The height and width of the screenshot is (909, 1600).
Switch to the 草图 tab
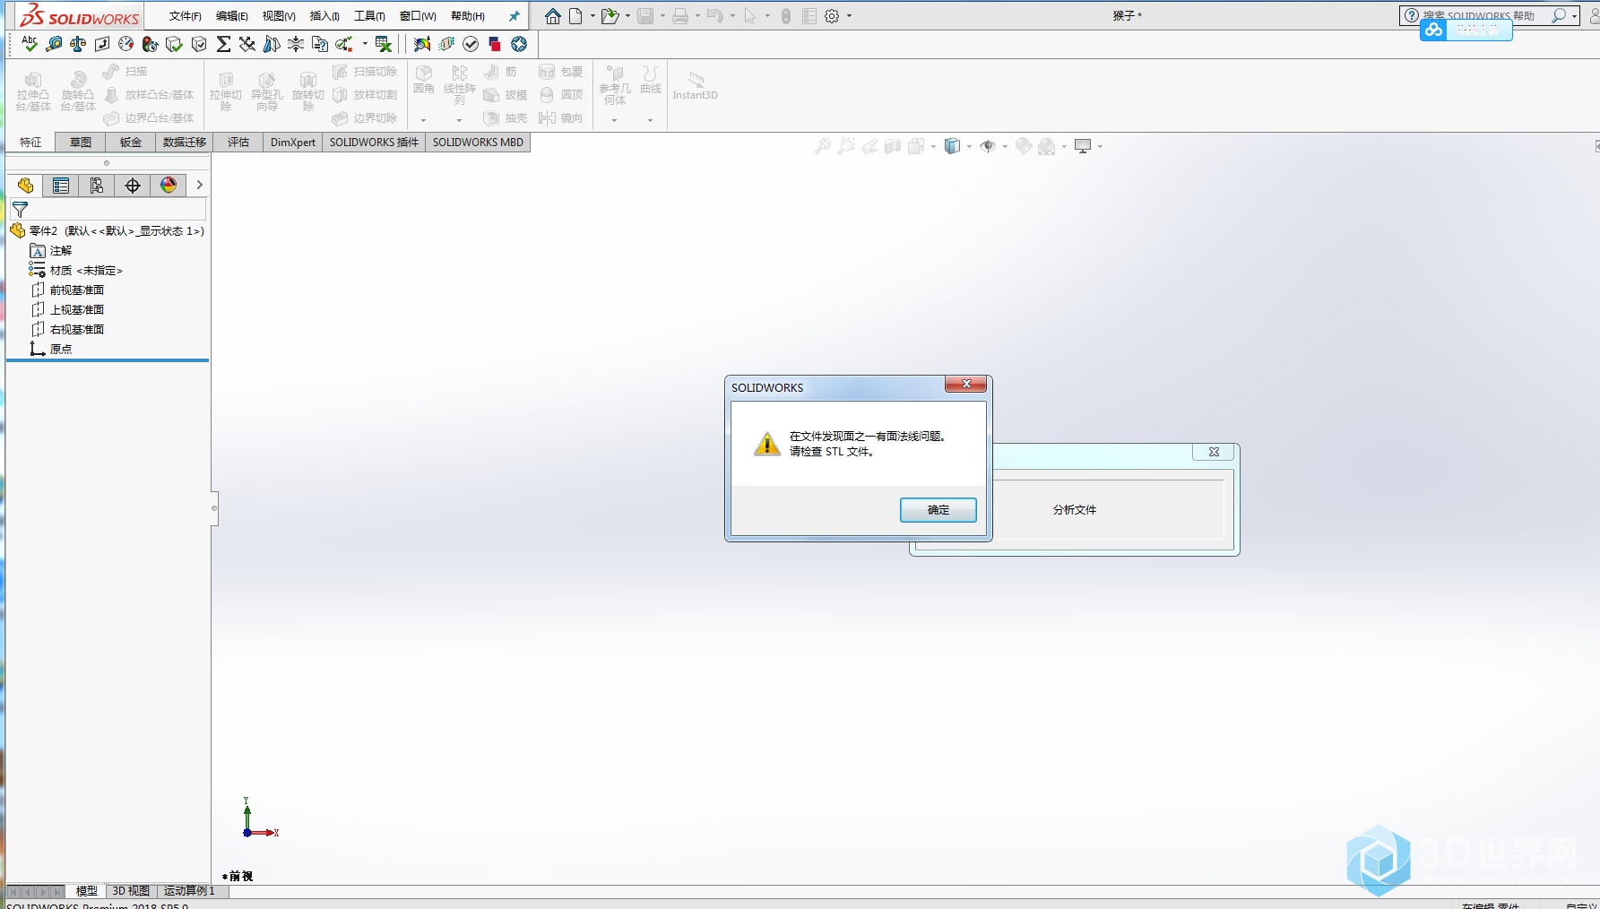click(81, 143)
